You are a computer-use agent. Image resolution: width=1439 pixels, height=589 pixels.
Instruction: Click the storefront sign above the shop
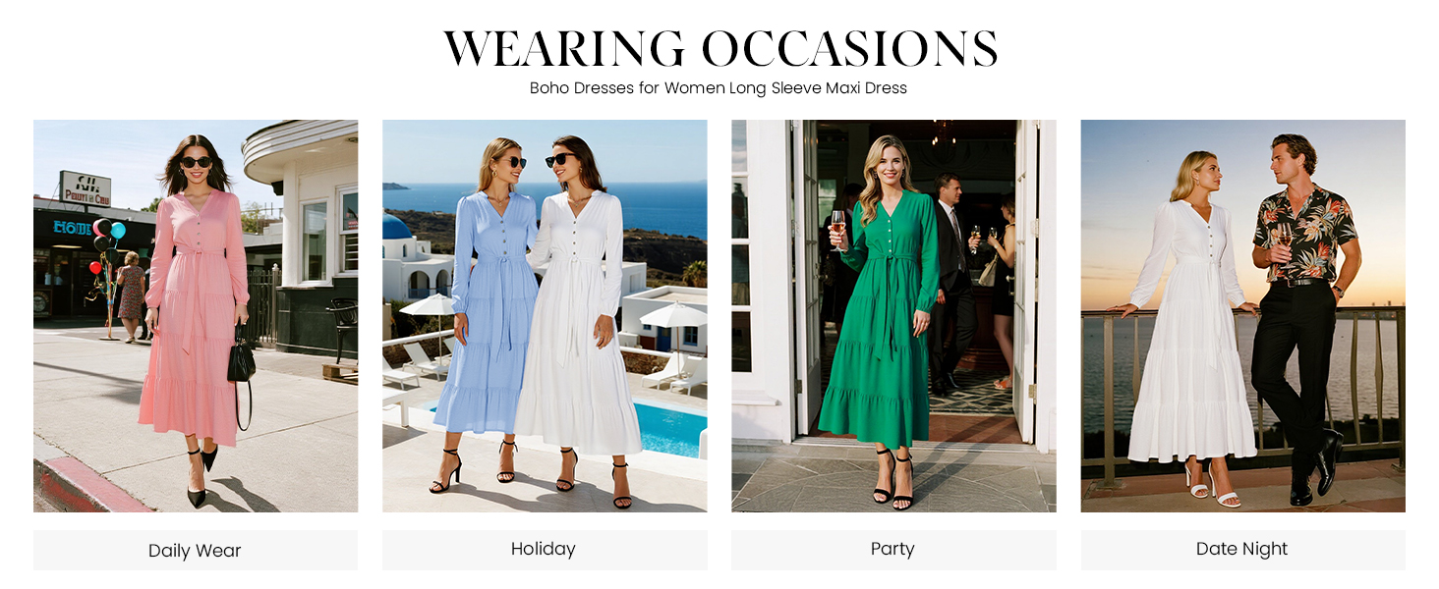click(85, 187)
